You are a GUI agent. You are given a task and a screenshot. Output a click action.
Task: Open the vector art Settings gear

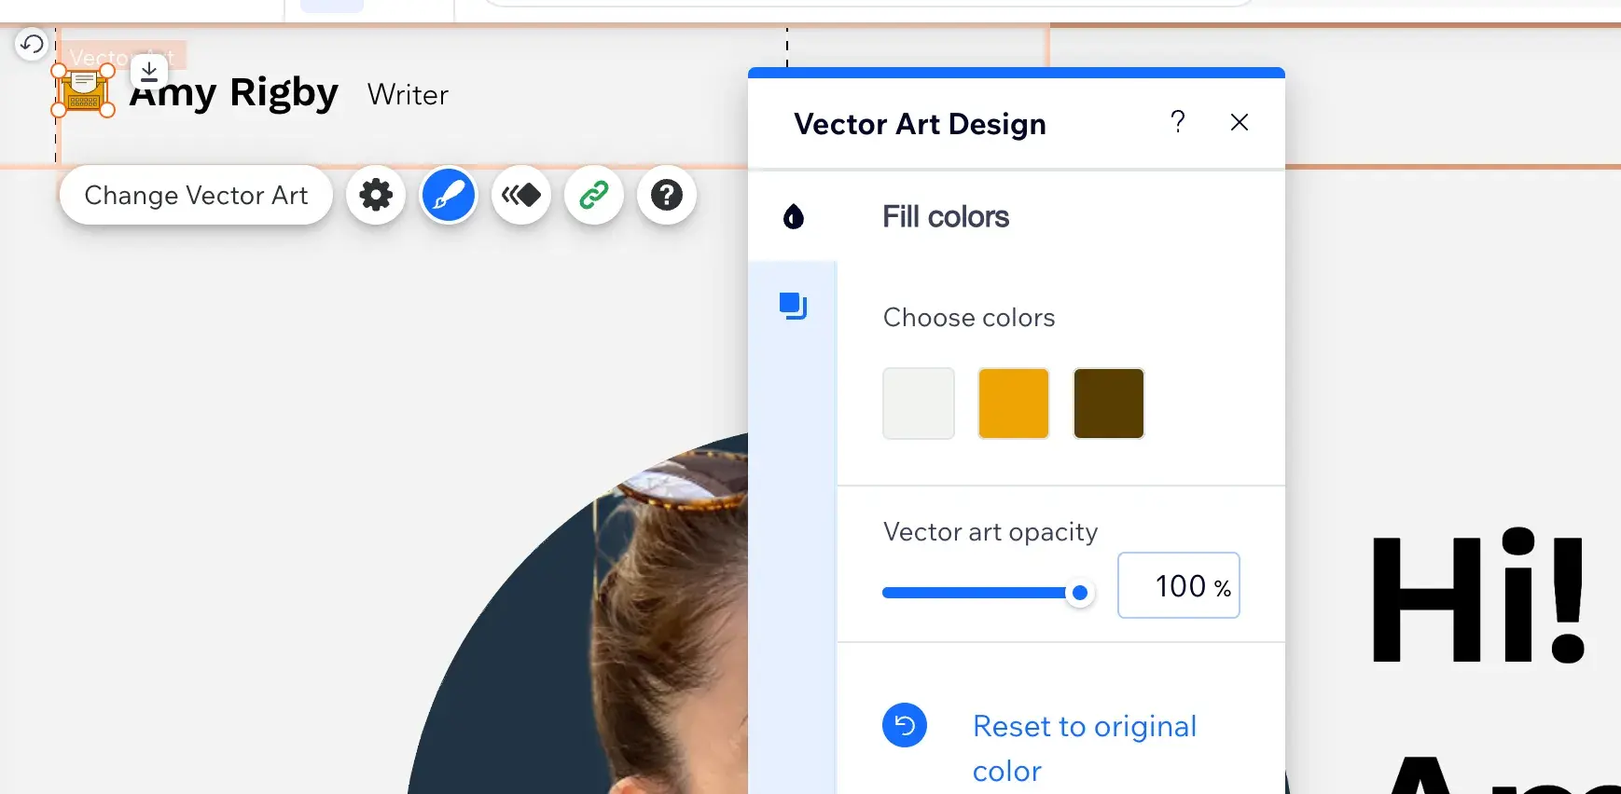point(376,196)
